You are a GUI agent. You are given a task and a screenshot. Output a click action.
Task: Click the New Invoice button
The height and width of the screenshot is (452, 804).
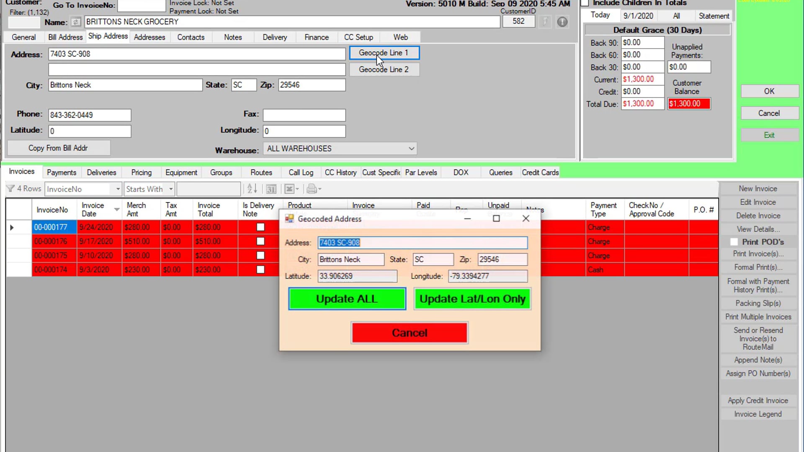(758, 189)
